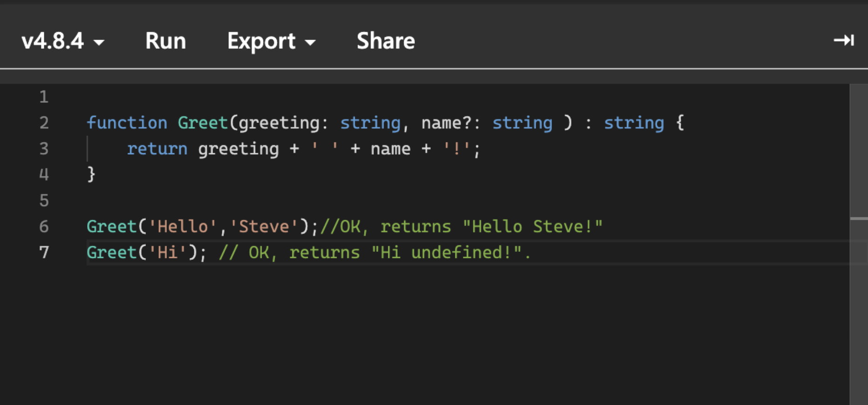The width and height of the screenshot is (868, 405).
Task: Click line number 5 in the gutter
Action: point(44,201)
